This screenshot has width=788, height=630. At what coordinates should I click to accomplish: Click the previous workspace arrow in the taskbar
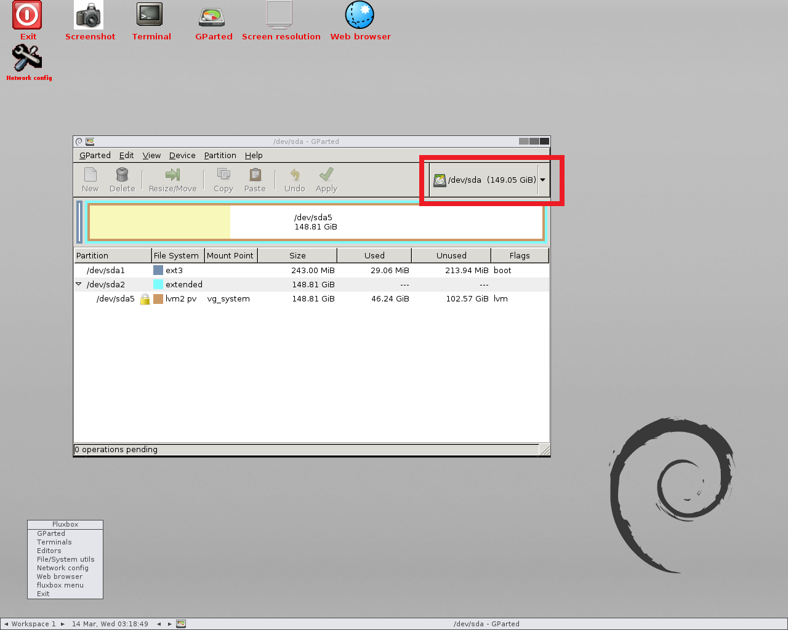(x=6, y=624)
